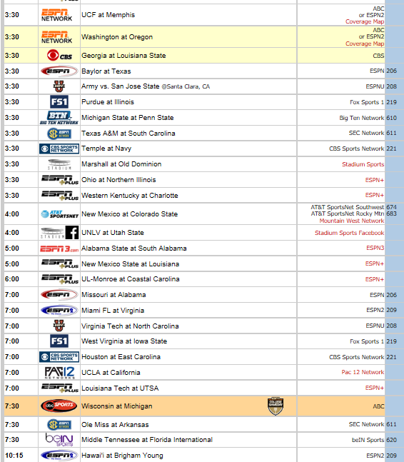Select the Georgia at Louisiana State matchup text

[x=123, y=56]
